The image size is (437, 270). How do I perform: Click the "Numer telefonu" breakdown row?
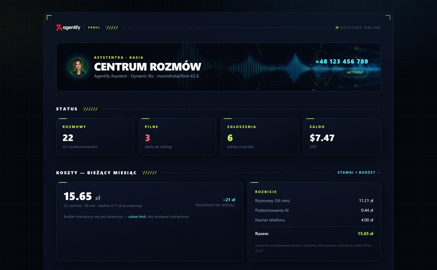tap(314, 220)
